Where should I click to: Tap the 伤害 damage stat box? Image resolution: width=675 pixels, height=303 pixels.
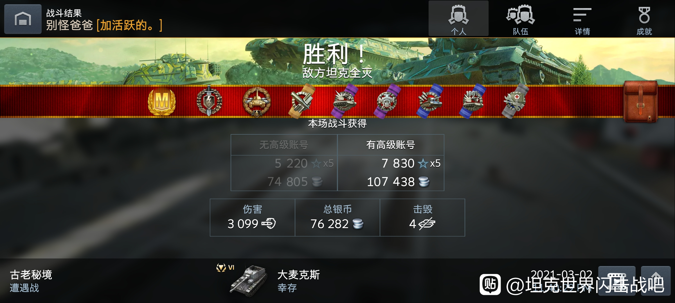[x=253, y=217]
